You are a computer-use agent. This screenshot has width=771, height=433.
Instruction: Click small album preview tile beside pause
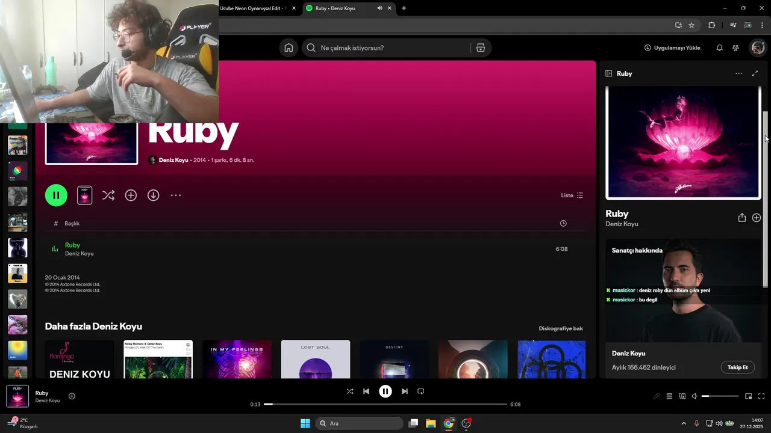click(x=85, y=195)
